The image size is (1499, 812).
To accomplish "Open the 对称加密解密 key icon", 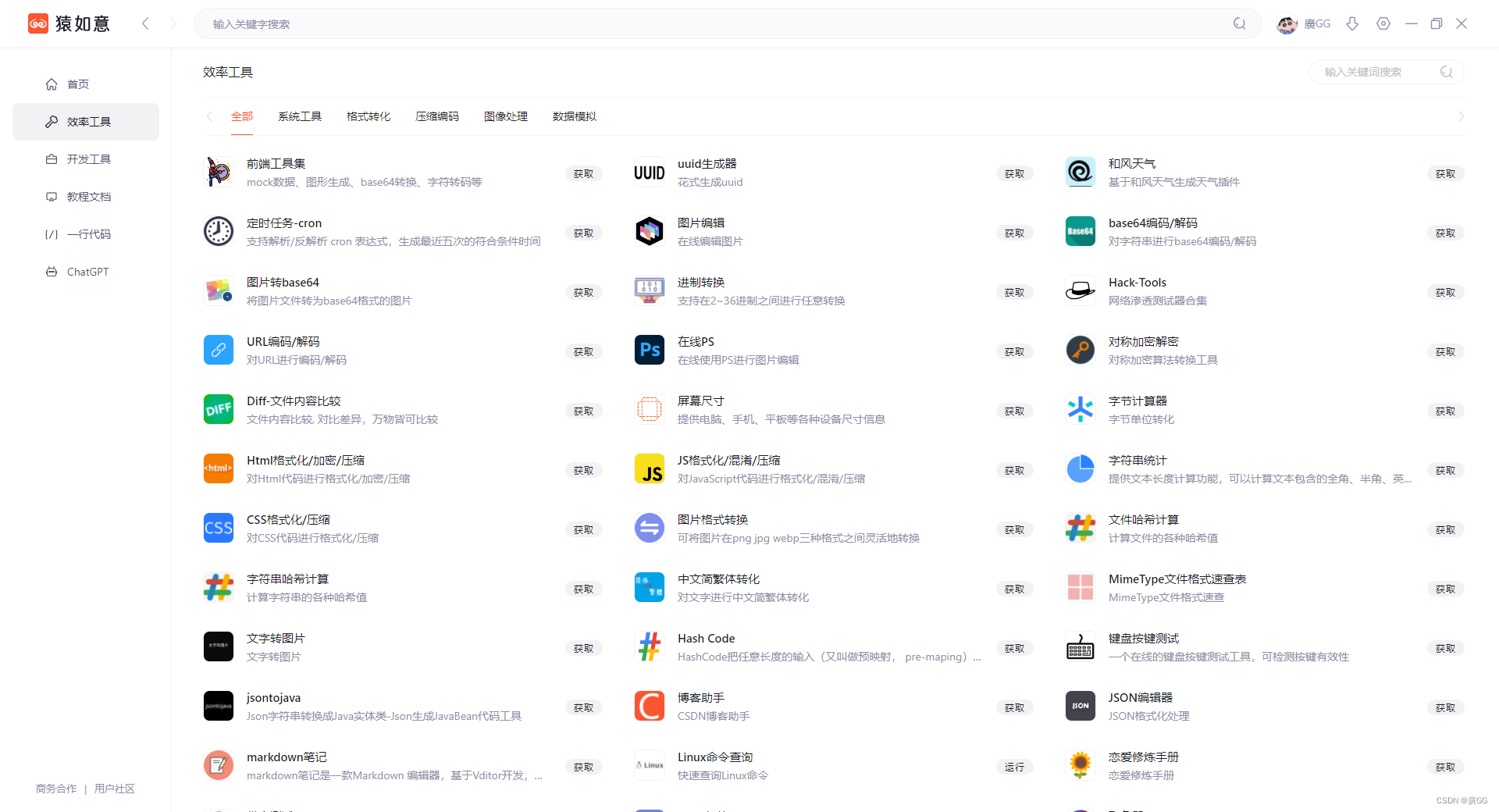I will (1081, 351).
